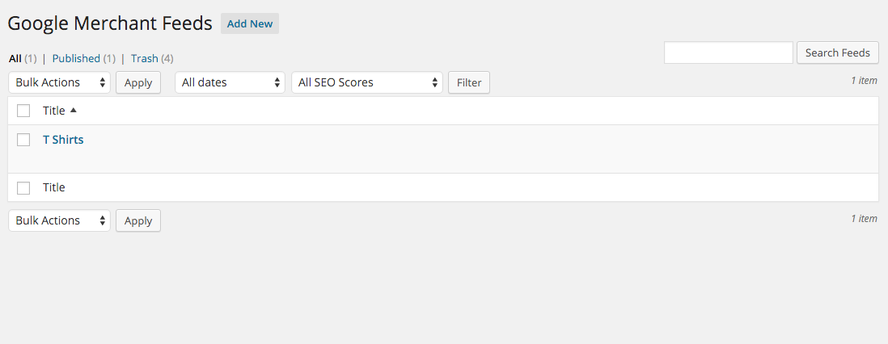Image resolution: width=888 pixels, height=344 pixels.
Task: Check the T Shirts row checkbox
Action: [x=23, y=140]
